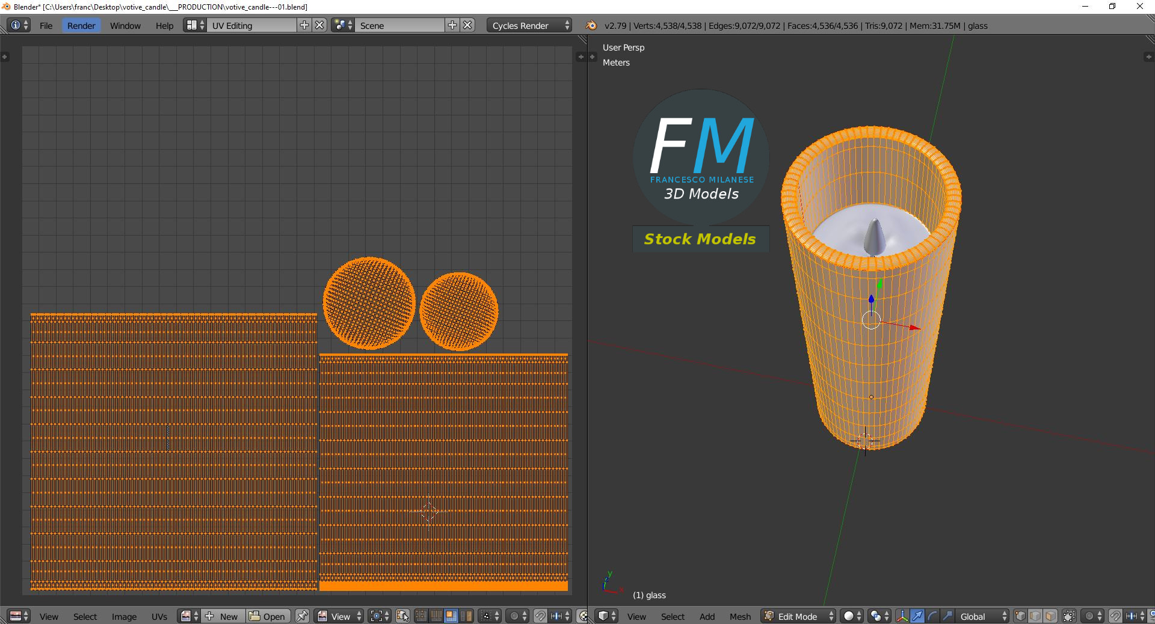This screenshot has height=624, width=1155.
Task: Enable the translate manipulator arrow
Action: coord(917,616)
